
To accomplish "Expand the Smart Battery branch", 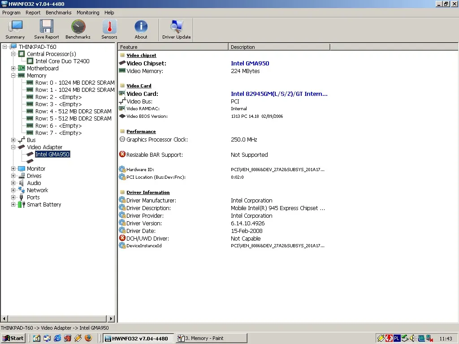I will (13, 204).
